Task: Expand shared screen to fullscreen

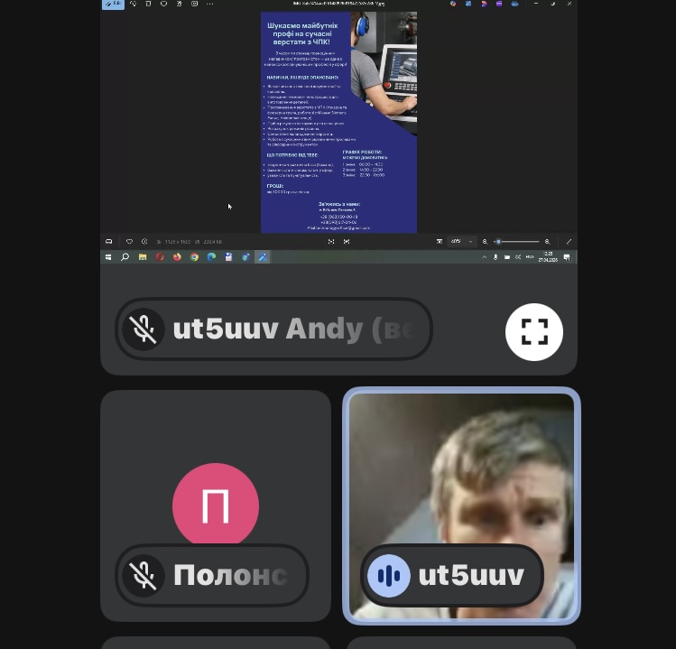Action: [533, 332]
